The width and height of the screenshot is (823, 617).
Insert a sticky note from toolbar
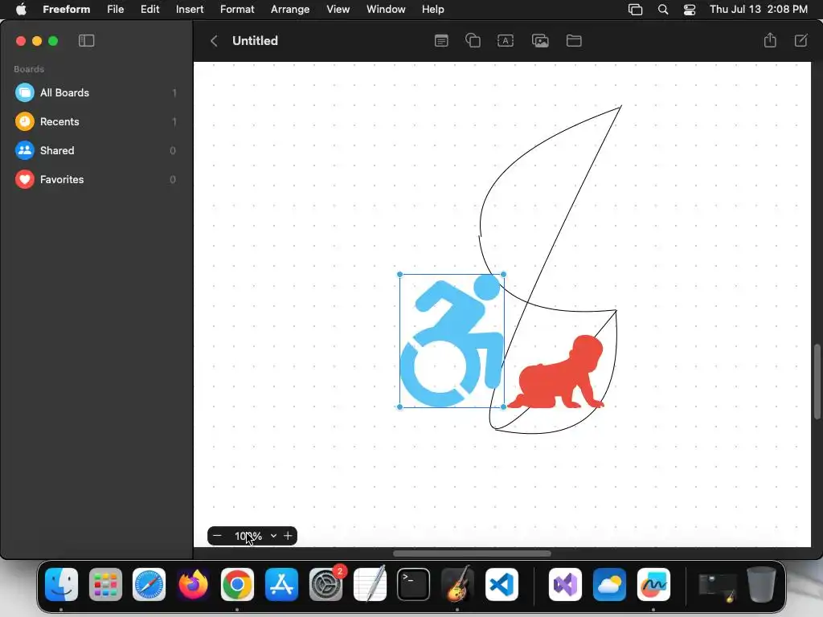(x=441, y=40)
